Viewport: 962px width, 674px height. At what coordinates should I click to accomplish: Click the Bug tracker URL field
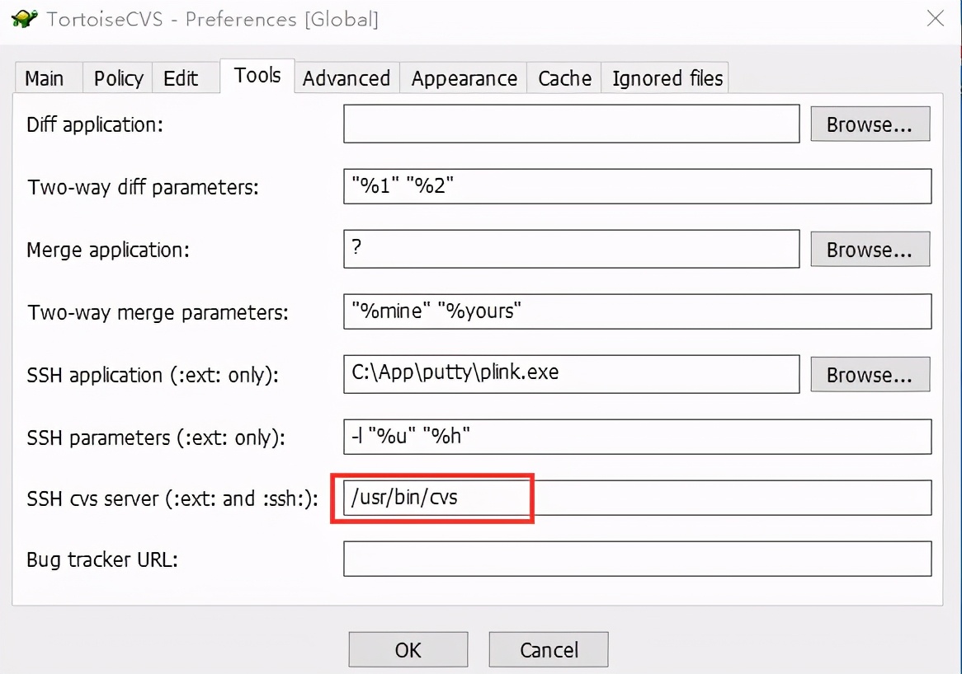tap(637, 559)
